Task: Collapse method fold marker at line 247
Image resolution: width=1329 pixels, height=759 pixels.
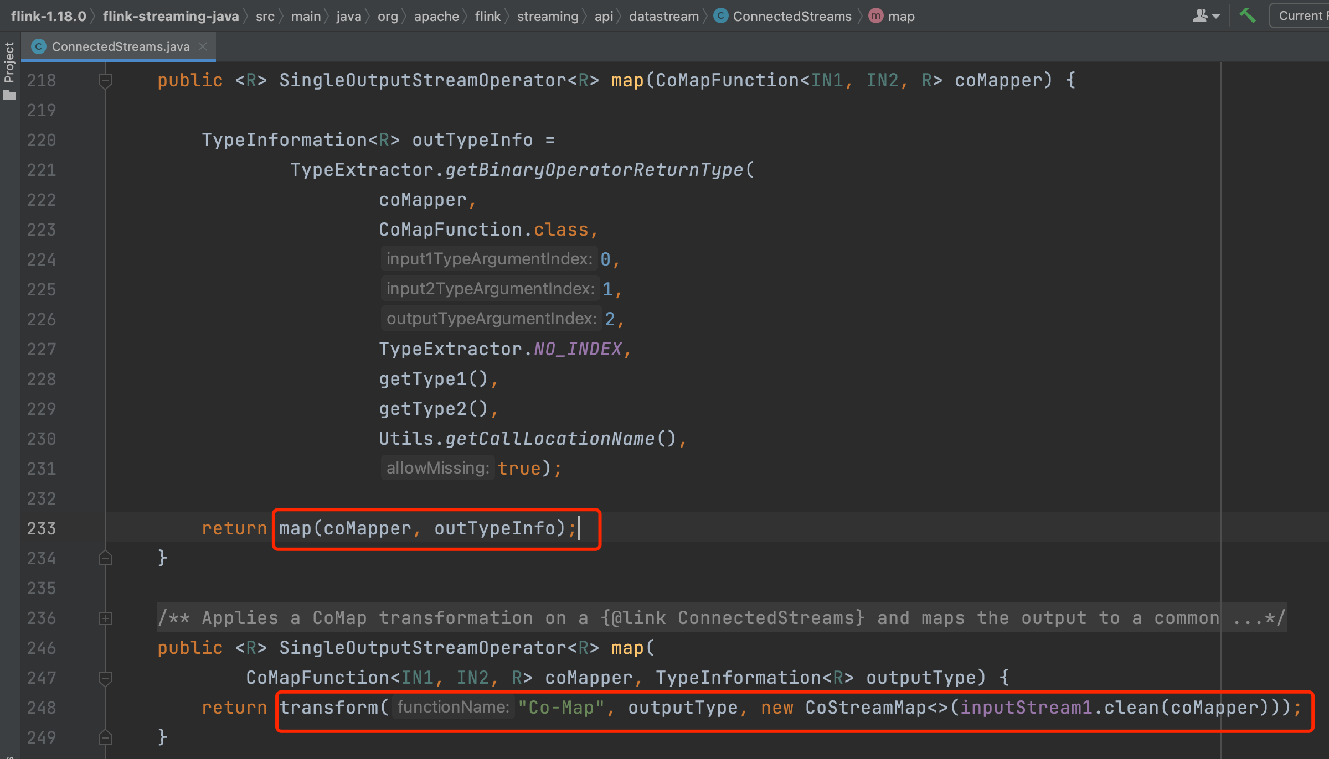Action: click(105, 678)
